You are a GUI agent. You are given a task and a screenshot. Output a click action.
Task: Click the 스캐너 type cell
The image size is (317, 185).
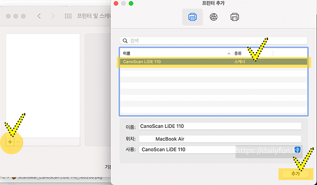point(240,62)
